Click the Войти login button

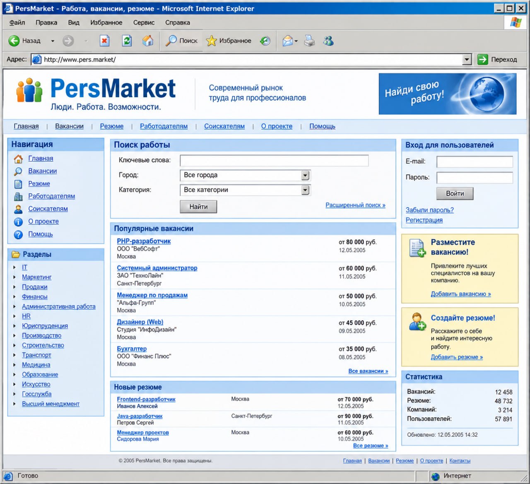click(455, 193)
